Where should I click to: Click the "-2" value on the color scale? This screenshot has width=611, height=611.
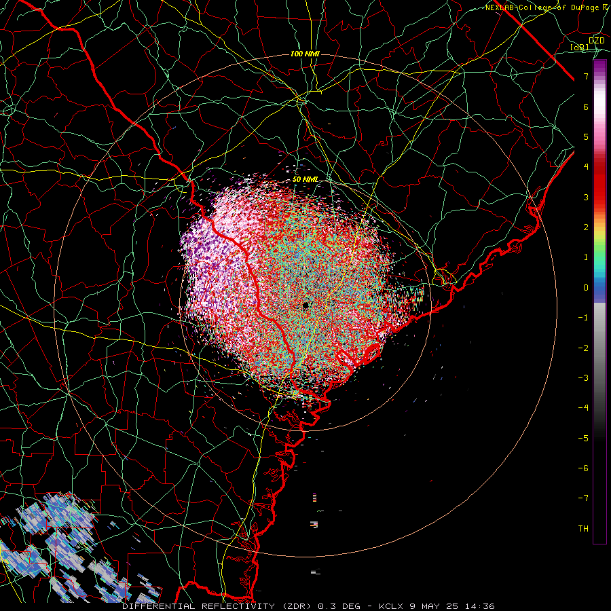583,348
